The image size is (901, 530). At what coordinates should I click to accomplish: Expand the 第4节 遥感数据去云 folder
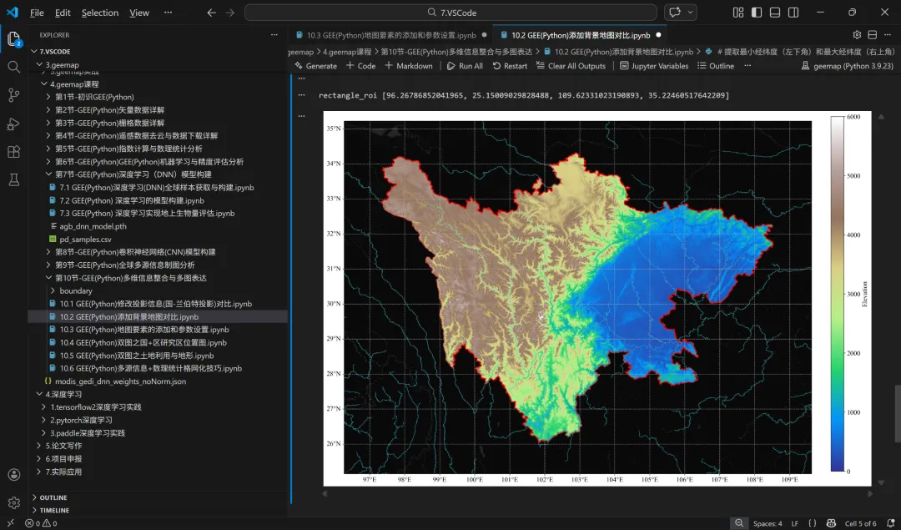(x=49, y=136)
